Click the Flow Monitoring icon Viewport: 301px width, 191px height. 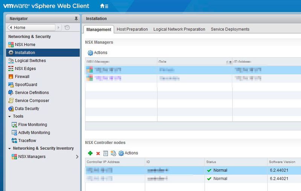(x=14, y=125)
